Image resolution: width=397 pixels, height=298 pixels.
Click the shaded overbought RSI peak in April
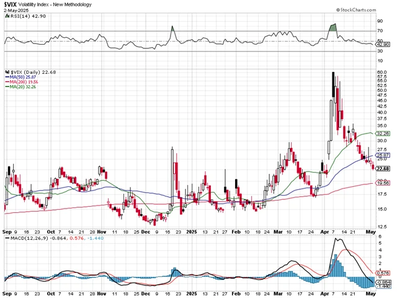pyautogui.click(x=333, y=27)
